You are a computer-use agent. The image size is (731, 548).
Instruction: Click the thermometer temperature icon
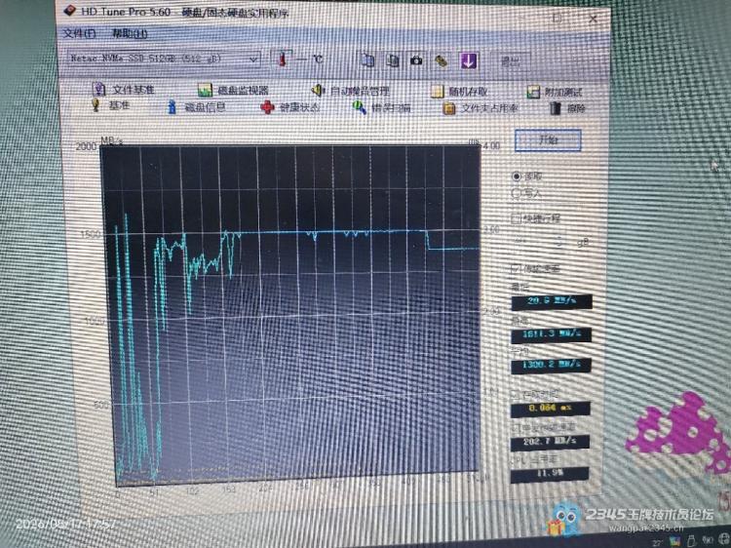[282, 59]
